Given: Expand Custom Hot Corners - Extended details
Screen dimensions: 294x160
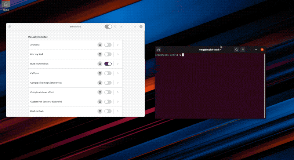Looking at the screenshot, I should coord(118,102).
